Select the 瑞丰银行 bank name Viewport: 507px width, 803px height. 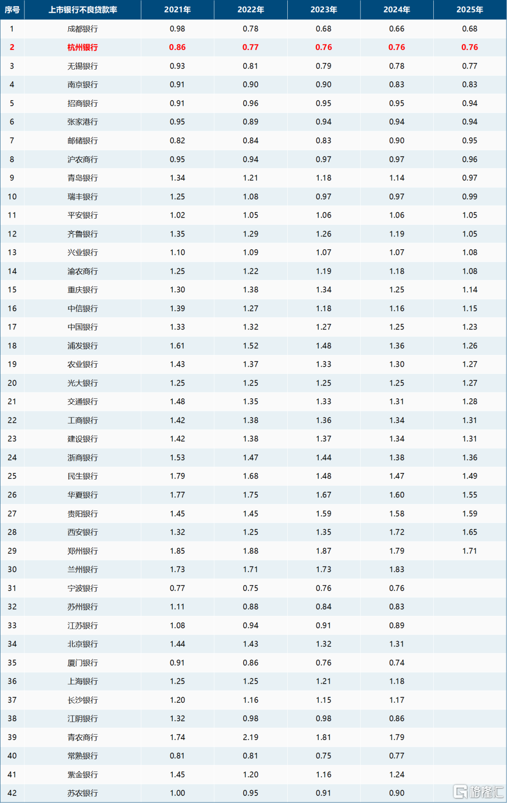coord(83,197)
